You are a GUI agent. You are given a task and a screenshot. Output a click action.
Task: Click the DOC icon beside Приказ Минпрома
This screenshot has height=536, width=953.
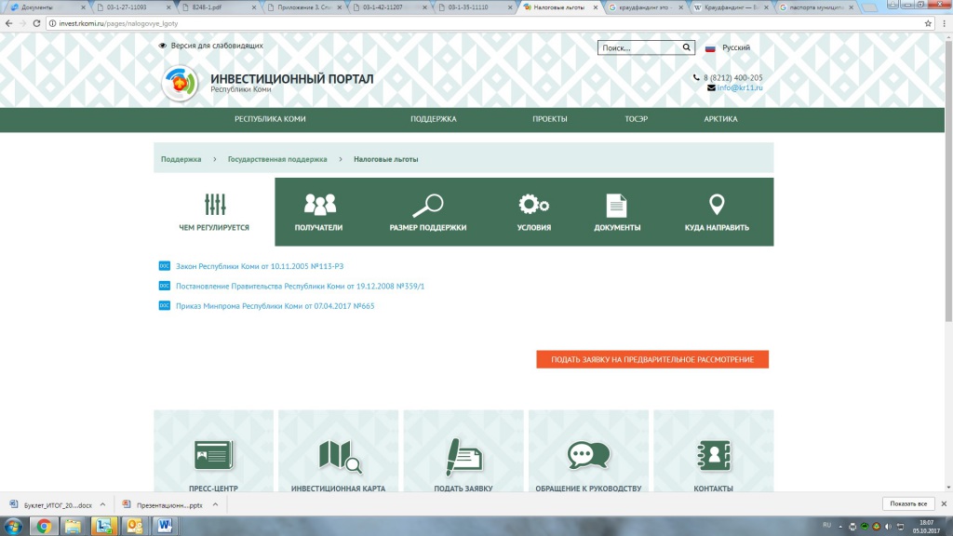point(164,305)
